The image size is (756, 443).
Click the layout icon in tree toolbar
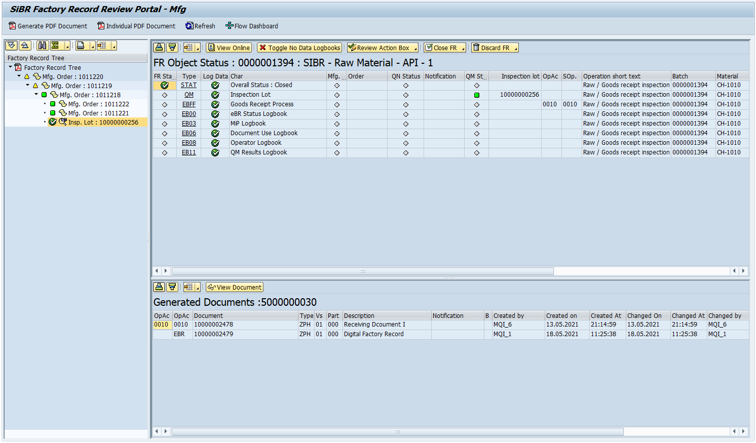pos(102,46)
